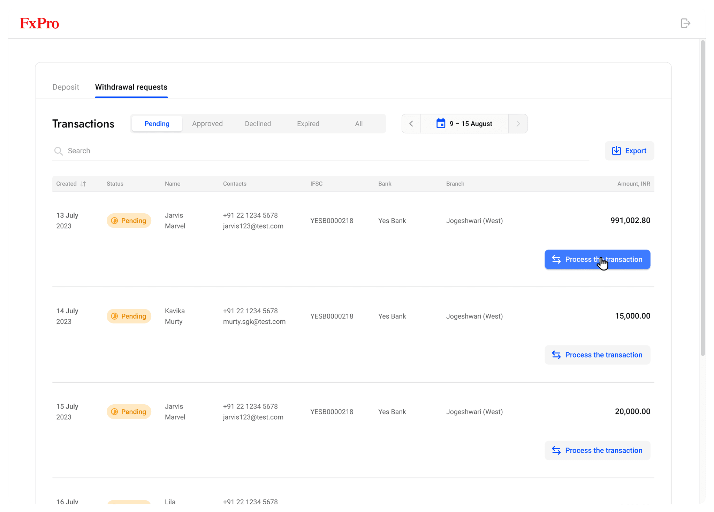Click Yes Bank in the 14 July row

pos(392,316)
